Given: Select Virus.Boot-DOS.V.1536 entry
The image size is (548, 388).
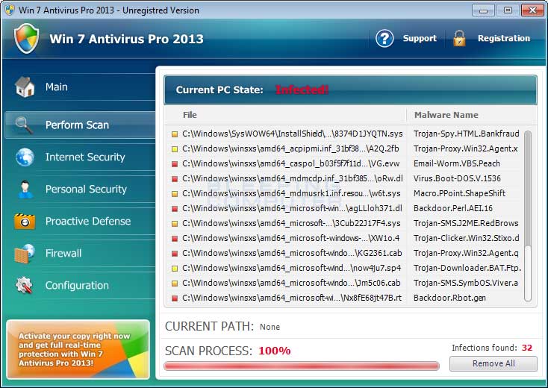Looking at the screenshot, I should pyautogui.click(x=457, y=178).
